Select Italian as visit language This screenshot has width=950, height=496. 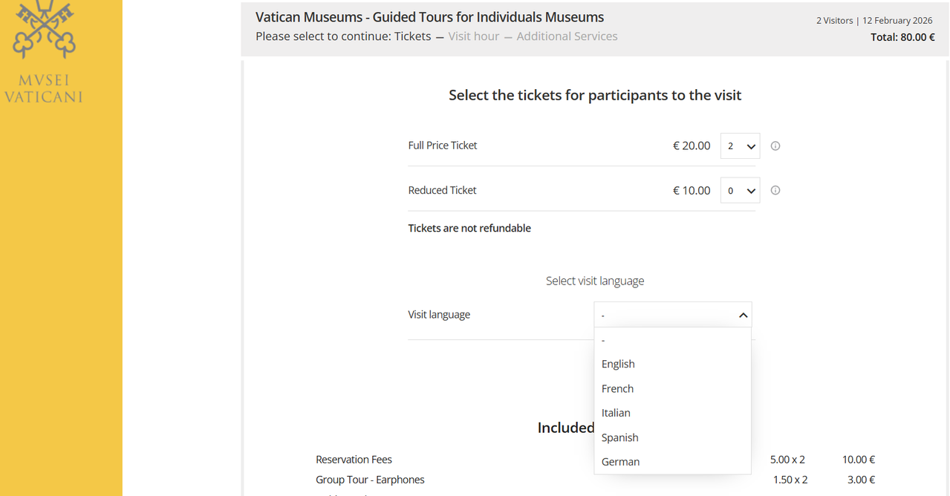coord(616,413)
